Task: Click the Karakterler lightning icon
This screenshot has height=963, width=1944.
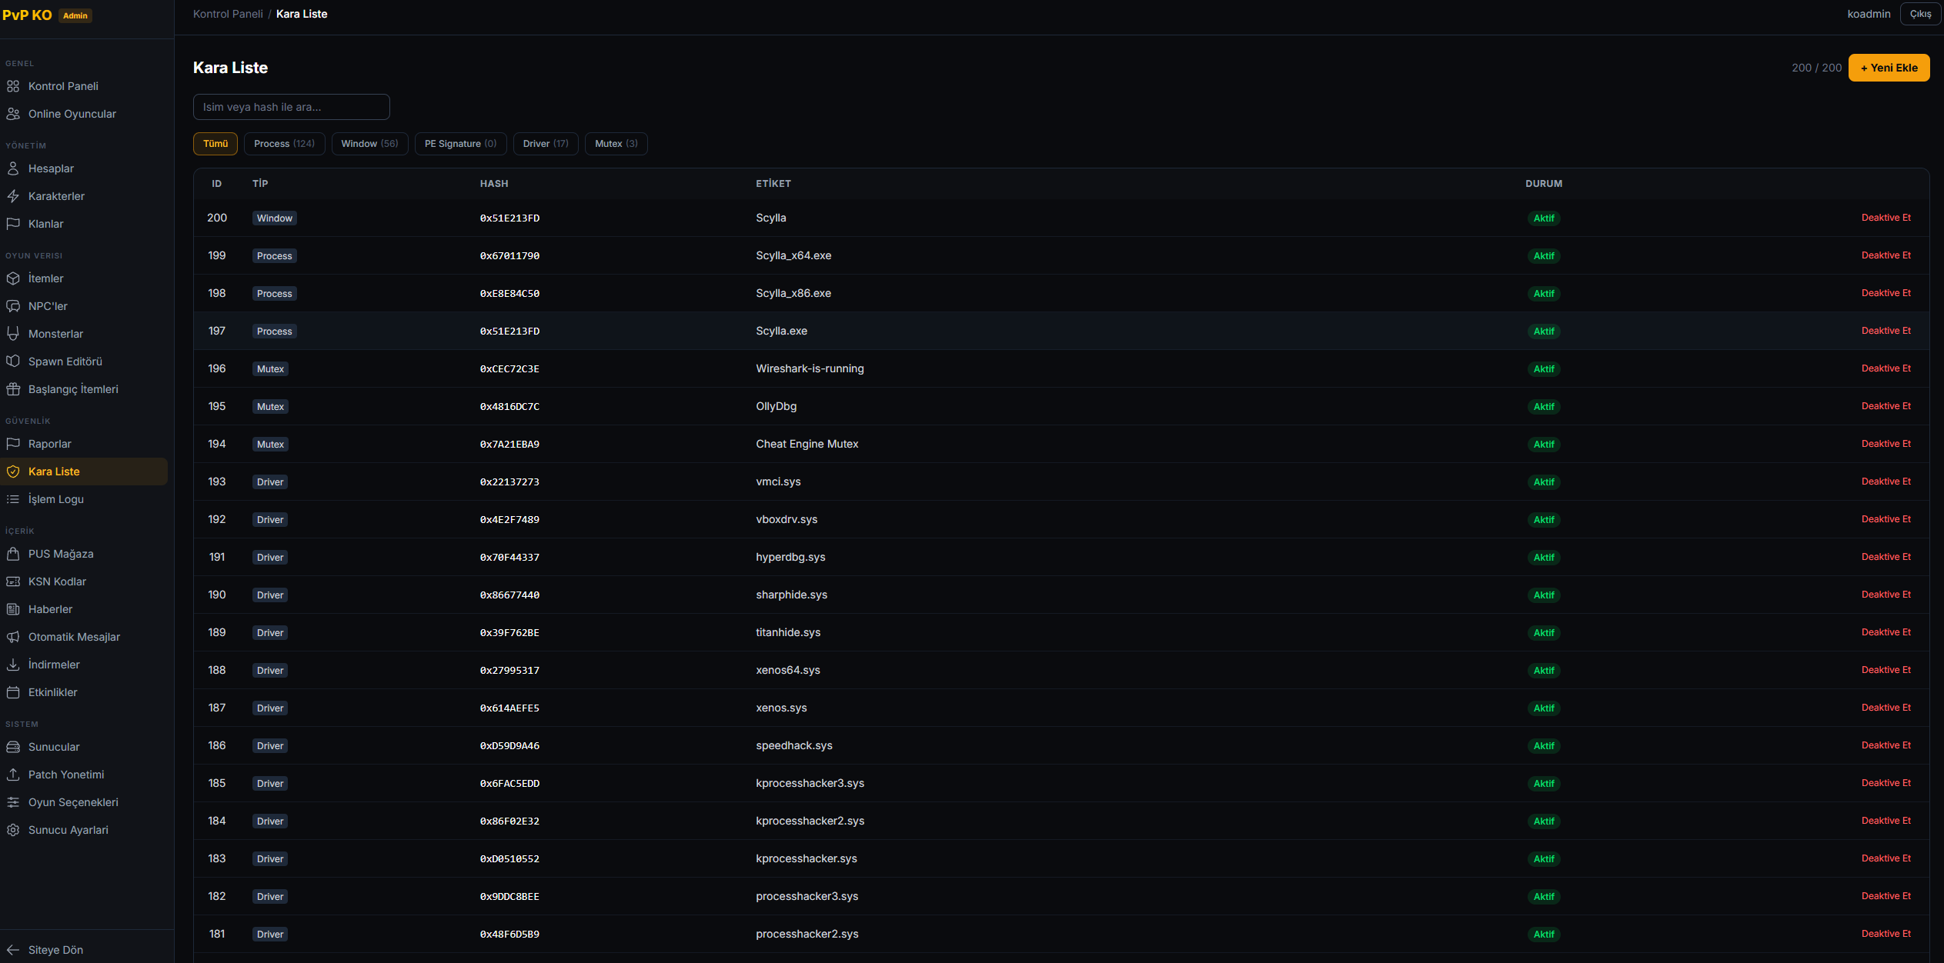Action: (x=13, y=196)
